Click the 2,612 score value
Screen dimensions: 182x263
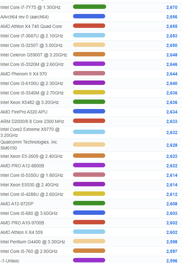(172, 195)
